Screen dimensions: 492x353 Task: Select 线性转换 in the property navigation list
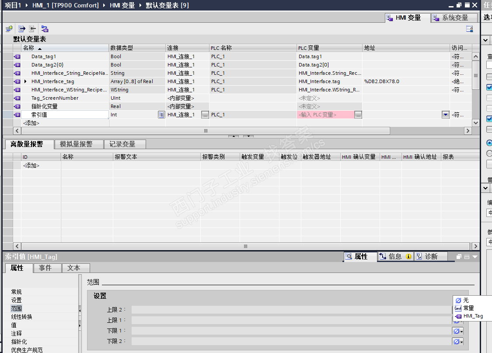click(x=22, y=317)
